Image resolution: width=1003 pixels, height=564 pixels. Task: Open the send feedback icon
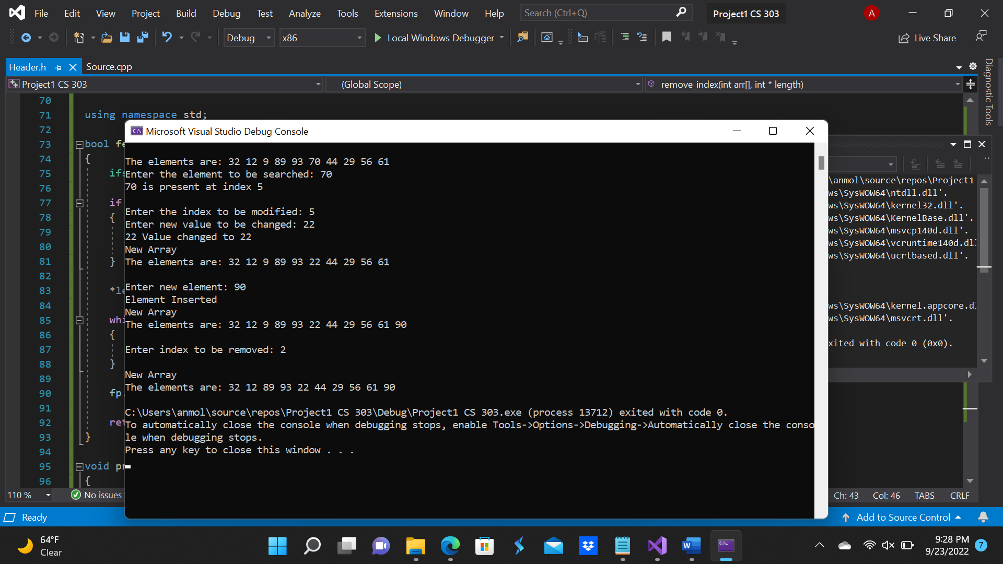[x=982, y=36]
